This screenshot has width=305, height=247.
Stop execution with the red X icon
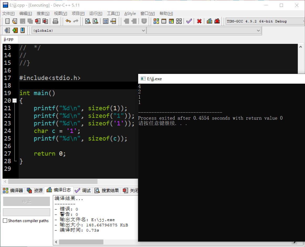point(199,21)
